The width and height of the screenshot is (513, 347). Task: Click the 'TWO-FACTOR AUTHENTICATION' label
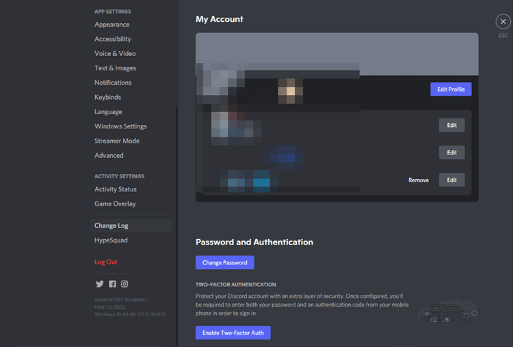coord(236,285)
